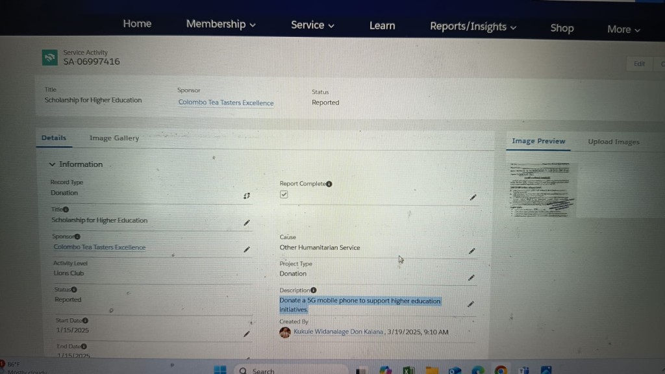This screenshot has width=665, height=374.
Task: Edit the Start Date pencil icon
Action: point(247,334)
